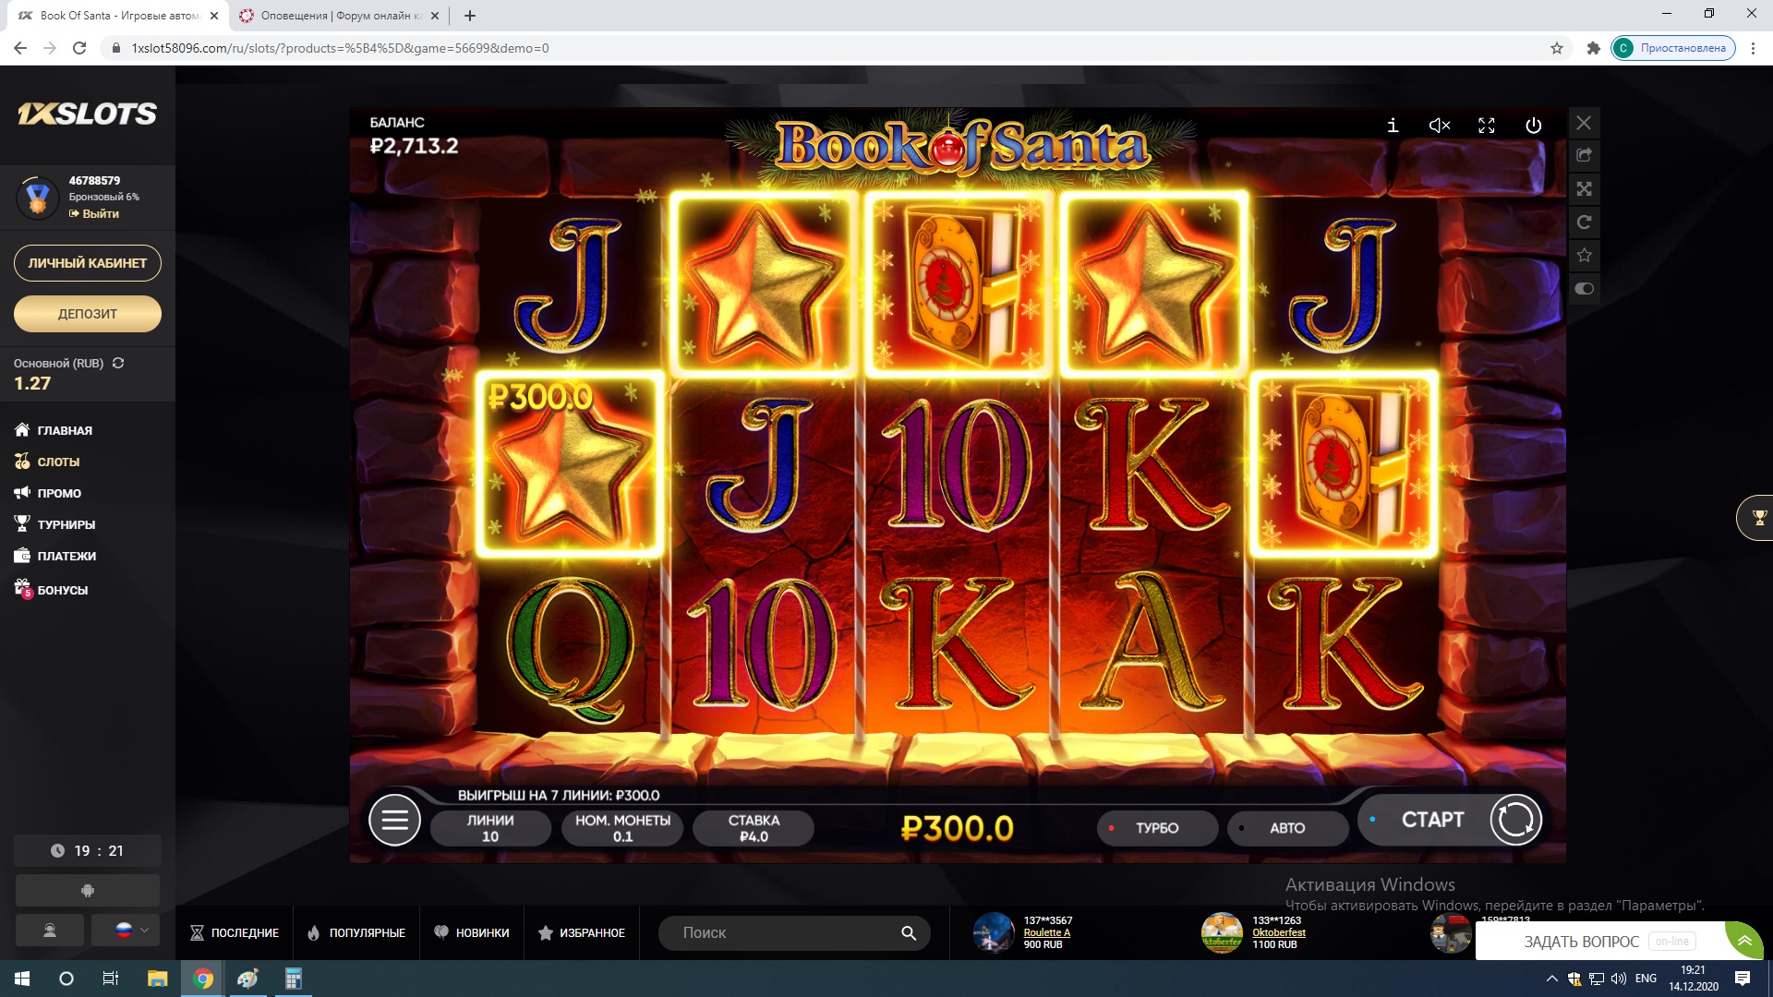Open the Oktoberfest winner link
The image size is (1773, 997).
point(1278,932)
